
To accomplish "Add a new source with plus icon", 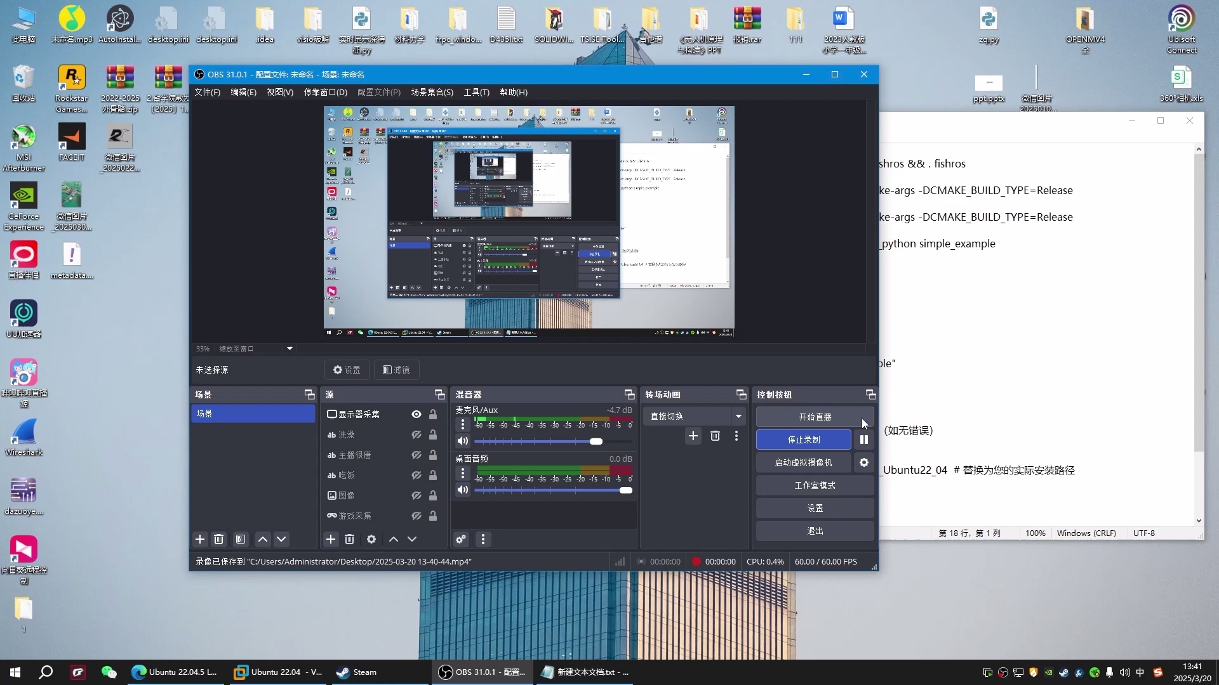I will click(331, 539).
